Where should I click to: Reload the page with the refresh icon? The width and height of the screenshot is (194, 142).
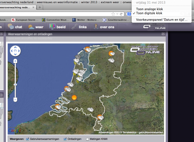(121, 14)
